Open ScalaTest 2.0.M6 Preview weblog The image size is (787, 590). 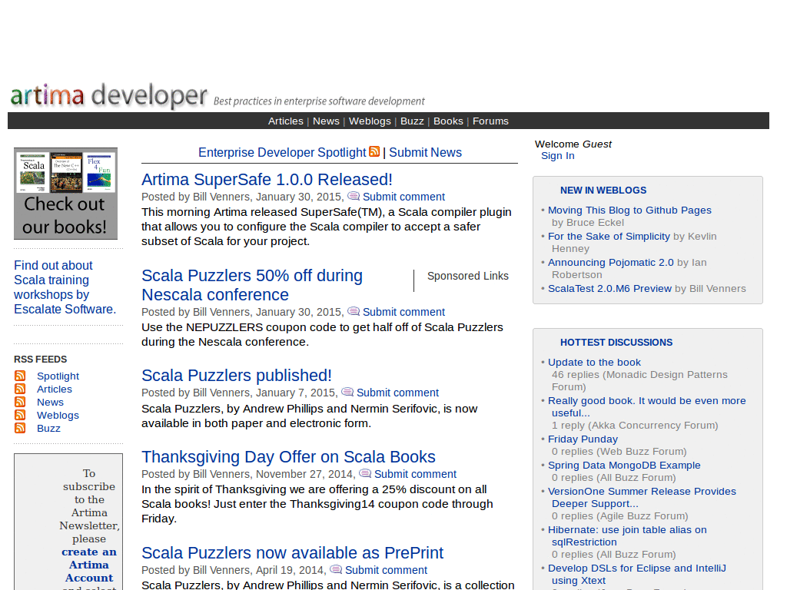tap(609, 289)
